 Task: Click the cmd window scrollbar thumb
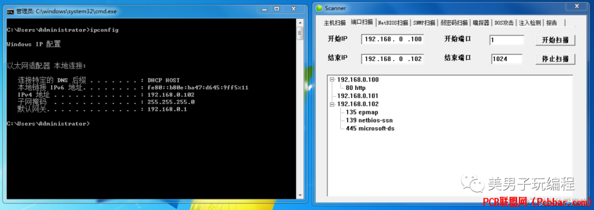(x=300, y=33)
